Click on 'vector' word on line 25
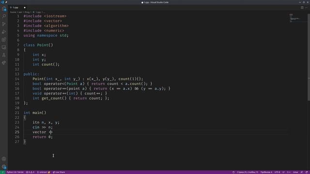This screenshot has height=174, width=310. (x=39, y=132)
